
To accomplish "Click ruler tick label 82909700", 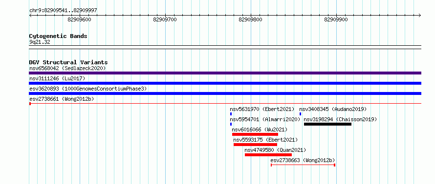I will pyautogui.click(x=165, y=20).
